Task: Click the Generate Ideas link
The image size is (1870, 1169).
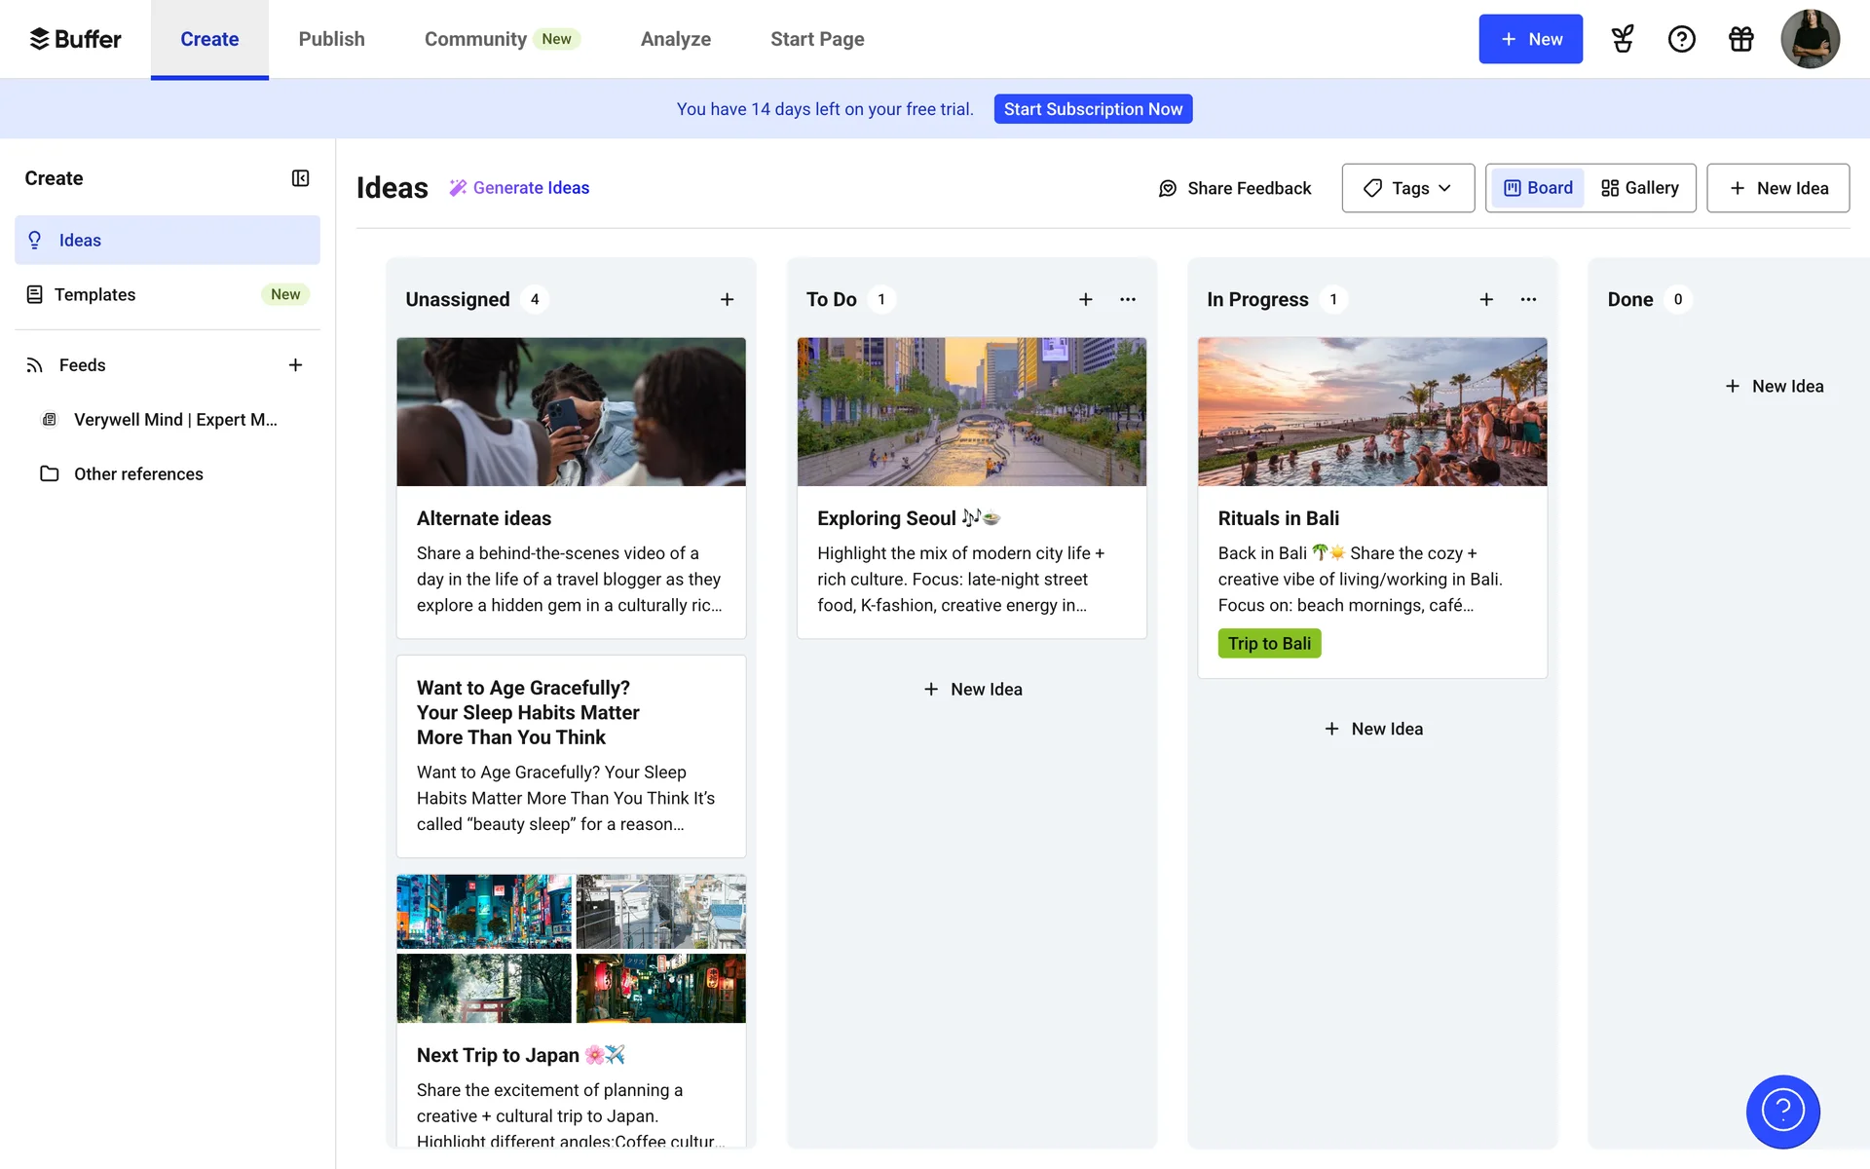Action: [x=530, y=188]
